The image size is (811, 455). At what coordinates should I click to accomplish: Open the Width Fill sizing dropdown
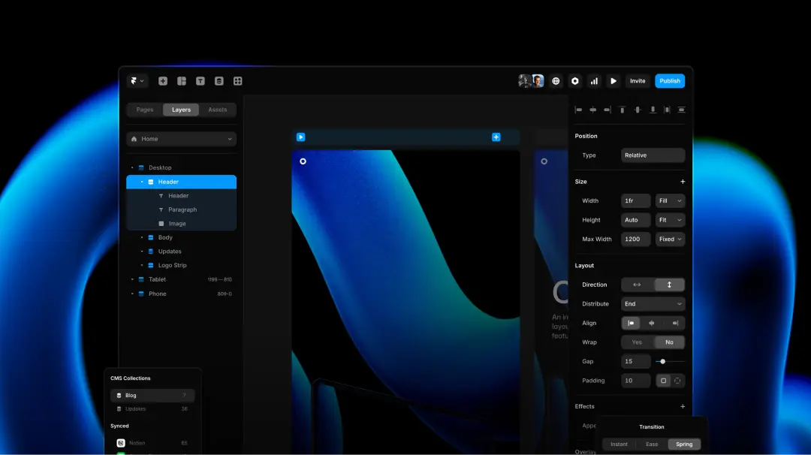coord(670,201)
